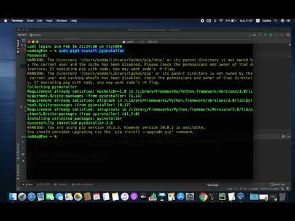Screen dimensions: 295x221
Task: Click the highlighted sudo pip3 install command
Action: pyautogui.click(x=92, y=51)
